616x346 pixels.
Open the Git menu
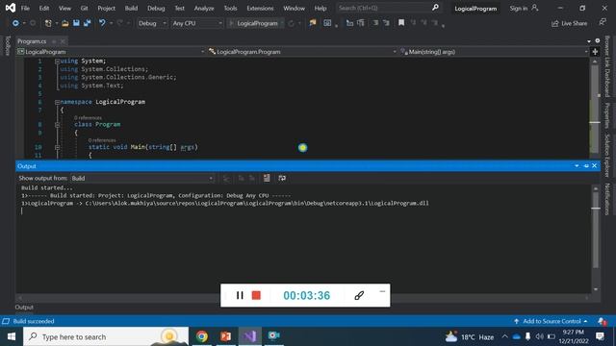coord(84,8)
